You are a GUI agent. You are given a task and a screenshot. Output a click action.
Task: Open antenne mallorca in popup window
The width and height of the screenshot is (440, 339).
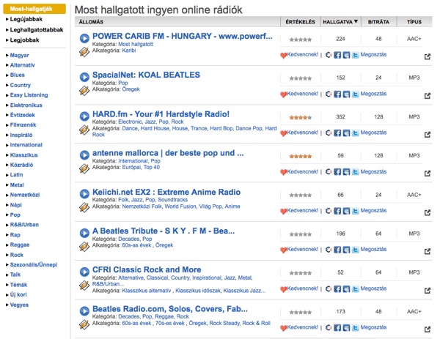427,174
